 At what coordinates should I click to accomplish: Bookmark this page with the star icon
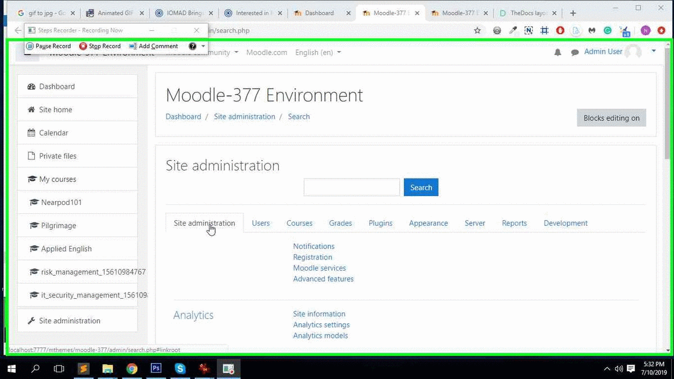coord(477,31)
